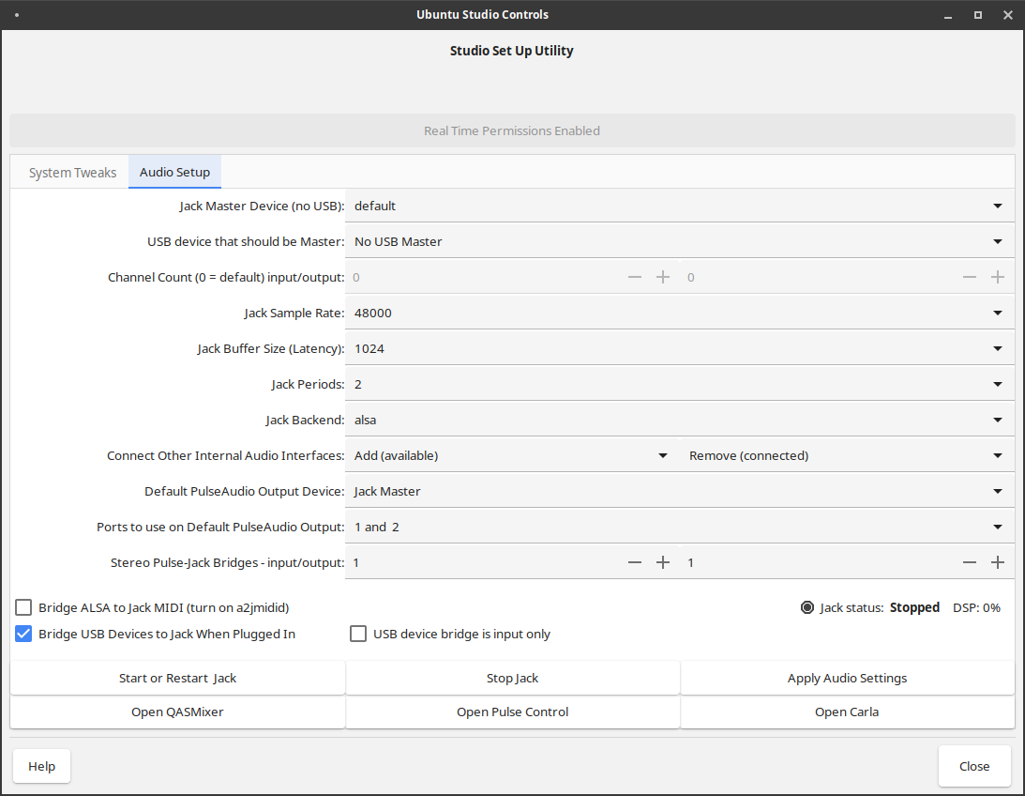Decrease Stereo Pulse-Jack Bridges output count
The image size is (1025, 796).
970,562
